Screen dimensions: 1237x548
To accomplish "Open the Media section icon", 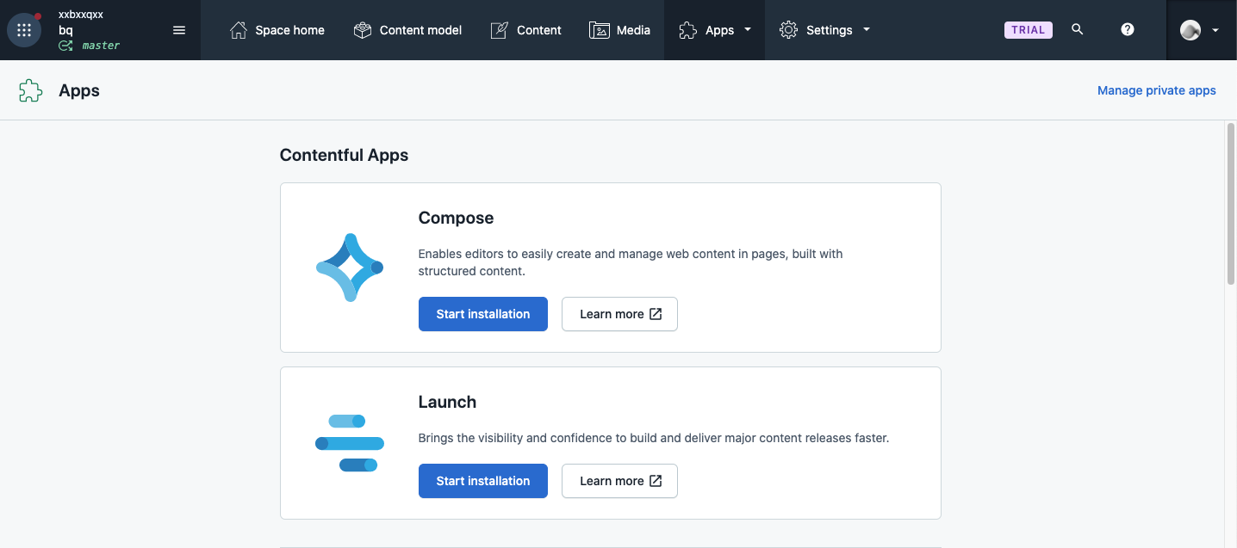I will (599, 29).
